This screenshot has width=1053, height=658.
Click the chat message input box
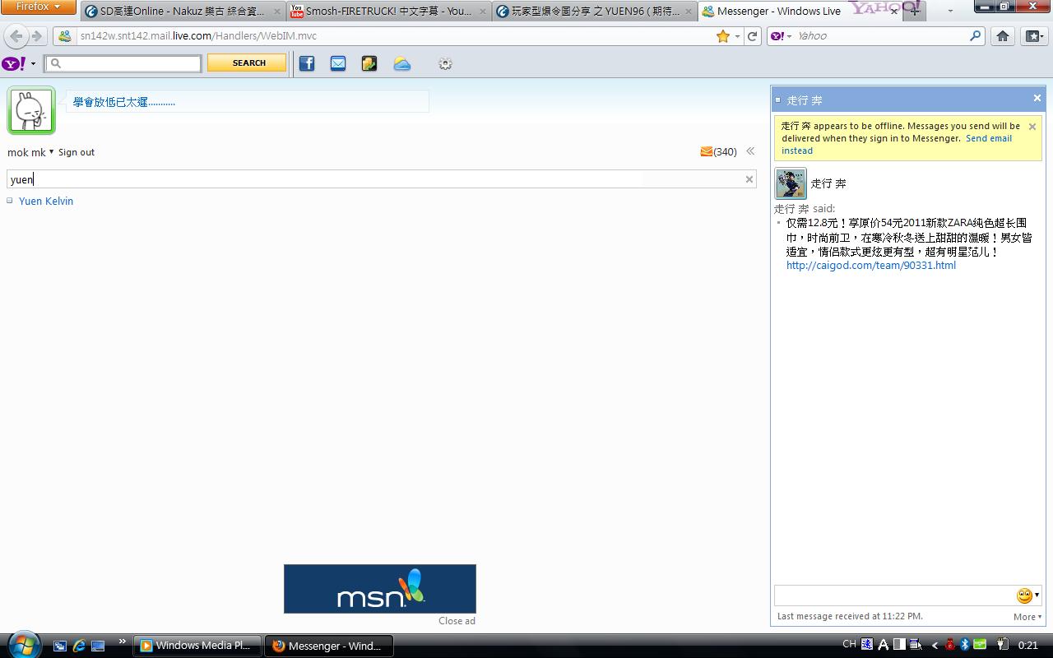(894, 595)
